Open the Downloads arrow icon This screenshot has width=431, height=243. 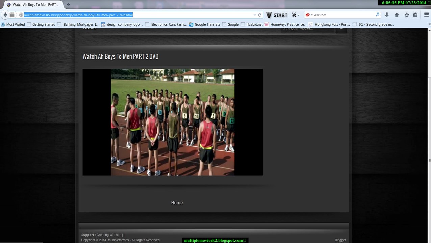click(x=387, y=15)
